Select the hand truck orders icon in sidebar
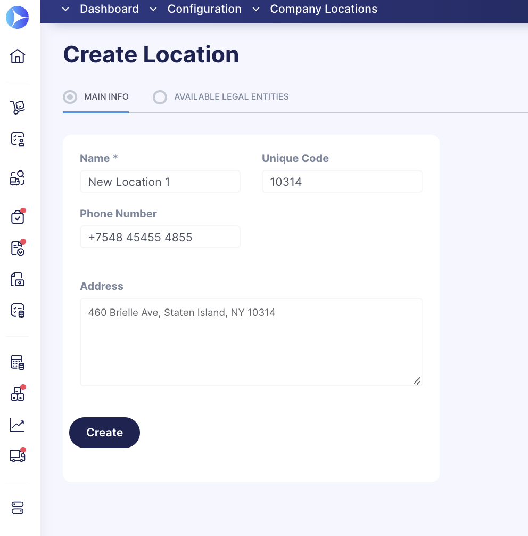This screenshot has height=536, width=528. 18,107
